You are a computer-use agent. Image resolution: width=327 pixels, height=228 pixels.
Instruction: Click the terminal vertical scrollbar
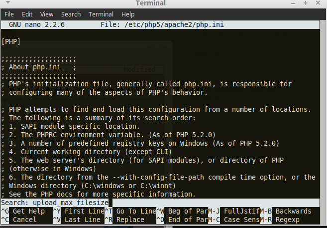(x=323, y=123)
